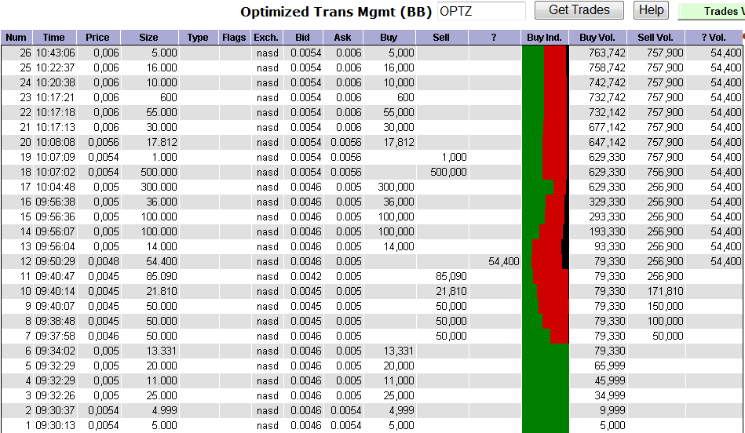
Task: Sort by Buy Vol. column header
Action: 597,38
